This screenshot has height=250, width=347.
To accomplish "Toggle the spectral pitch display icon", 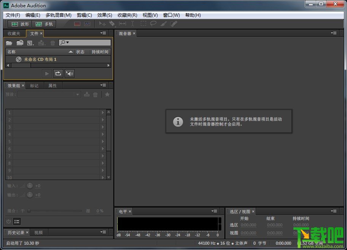I will pos(87,24).
